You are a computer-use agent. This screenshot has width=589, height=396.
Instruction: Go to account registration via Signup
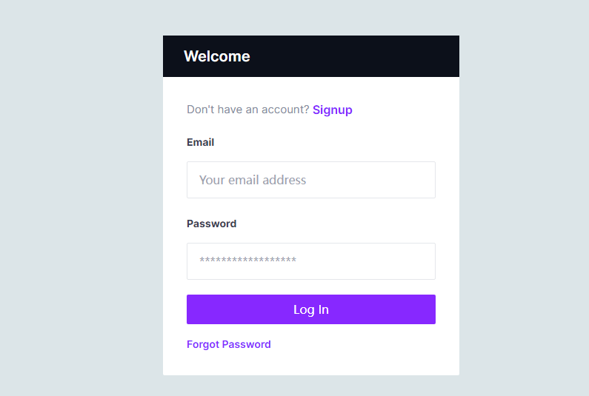tap(332, 110)
